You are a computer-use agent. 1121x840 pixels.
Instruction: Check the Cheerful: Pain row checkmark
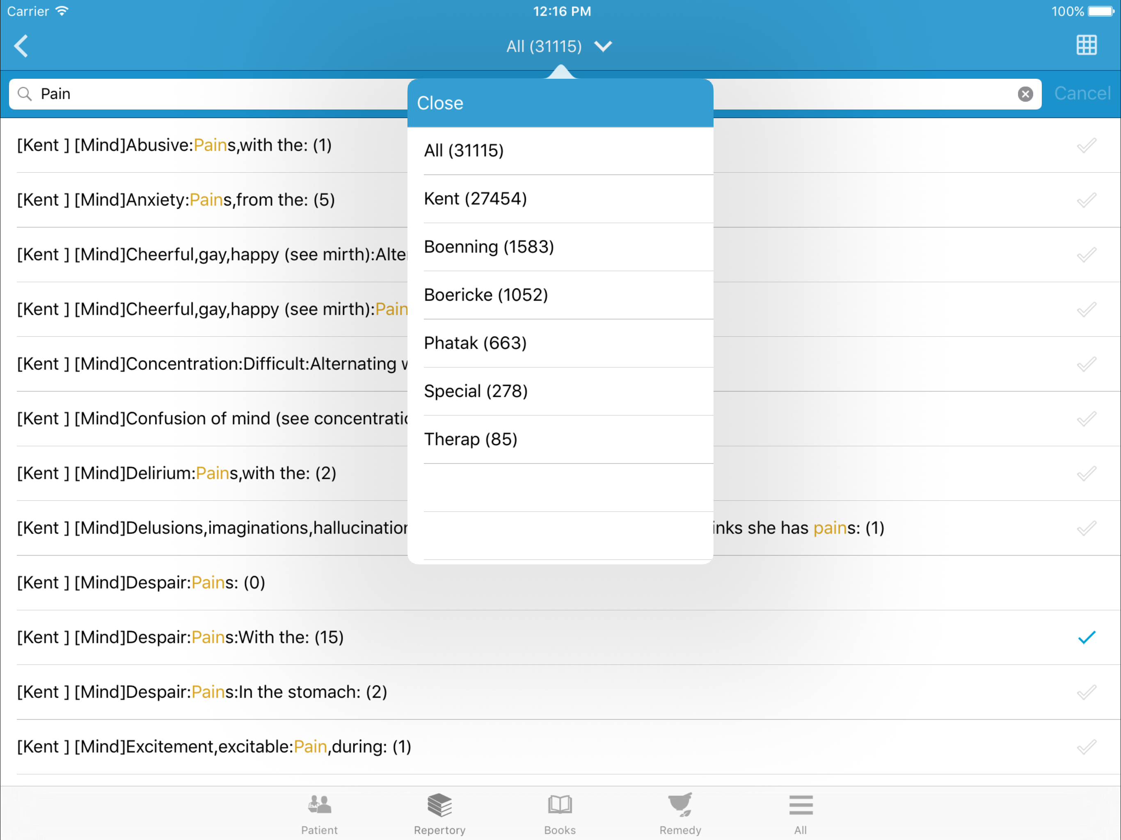(x=1086, y=310)
